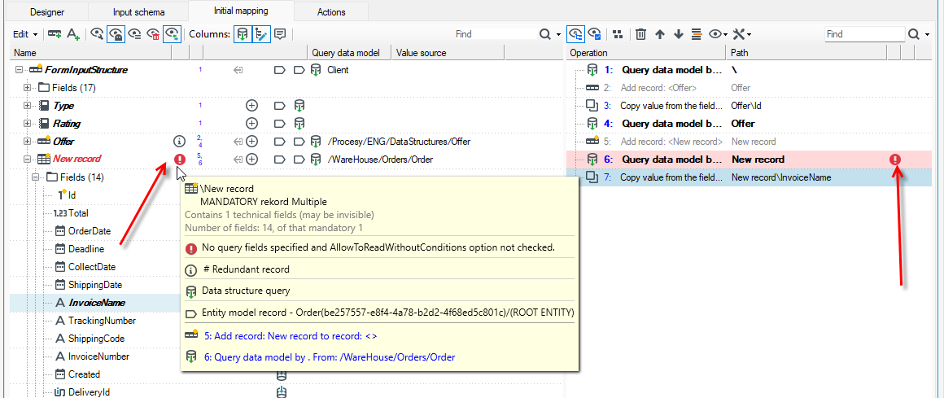Click the database icon on the Type row

[x=299, y=106]
